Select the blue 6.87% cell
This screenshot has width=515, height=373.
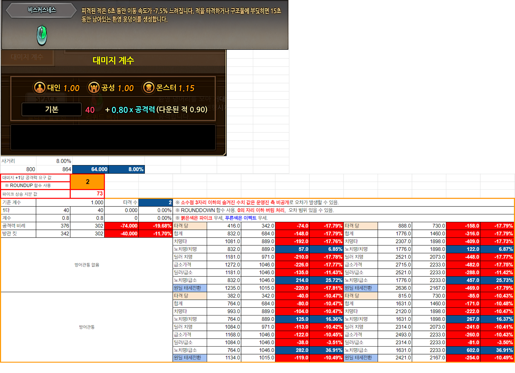(x=497, y=249)
